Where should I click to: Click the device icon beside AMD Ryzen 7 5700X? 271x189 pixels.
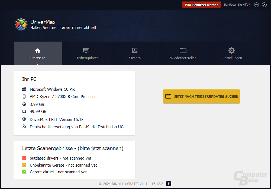[x=24, y=97]
